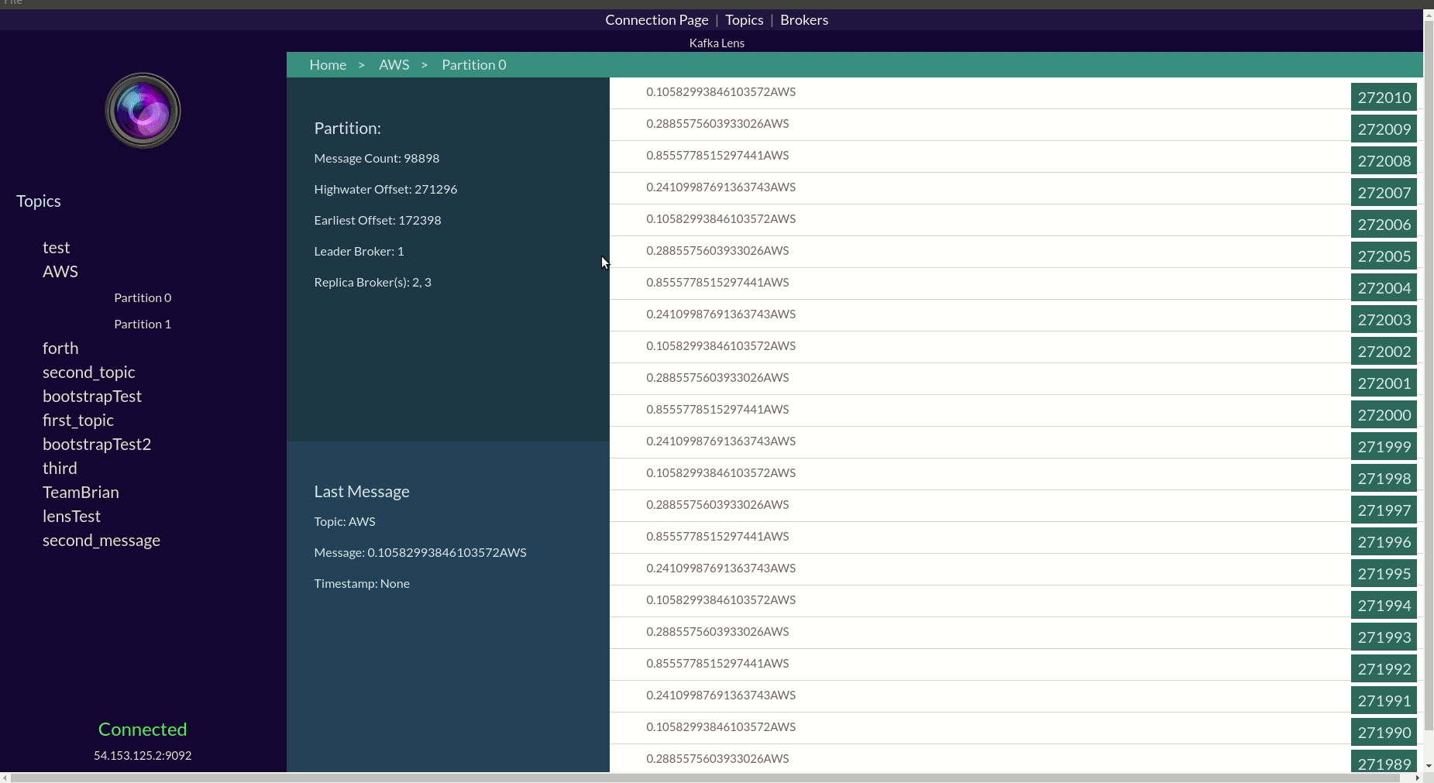Collapse the AWS topic in sidebar
Screen dimensions: 1434x783
point(60,271)
